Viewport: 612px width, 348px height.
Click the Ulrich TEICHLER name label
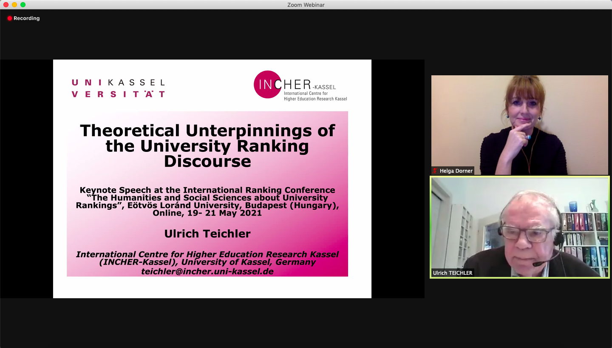pos(453,273)
